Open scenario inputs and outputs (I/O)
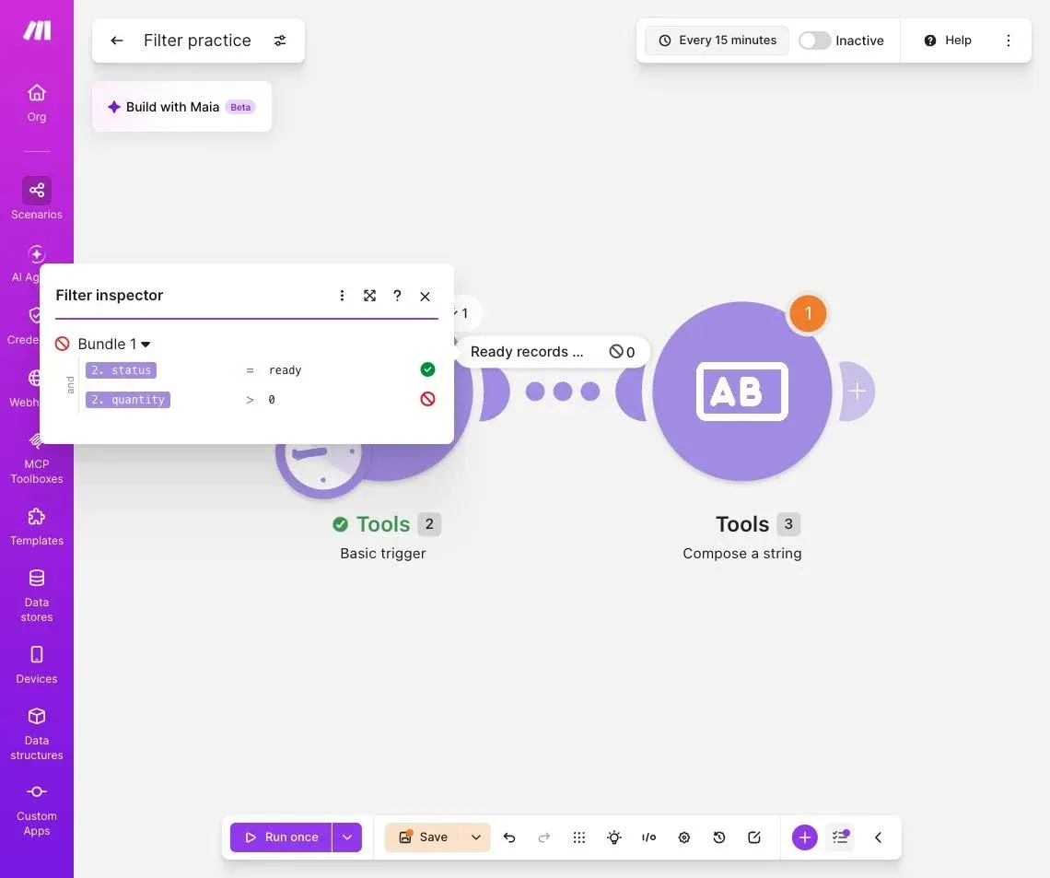Viewport: 1050px width, 878px height. click(649, 837)
